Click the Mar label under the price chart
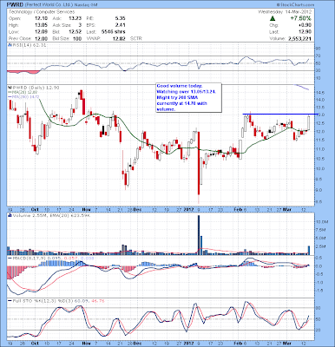Viewport: 335px width, 347px height. coord(287,209)
